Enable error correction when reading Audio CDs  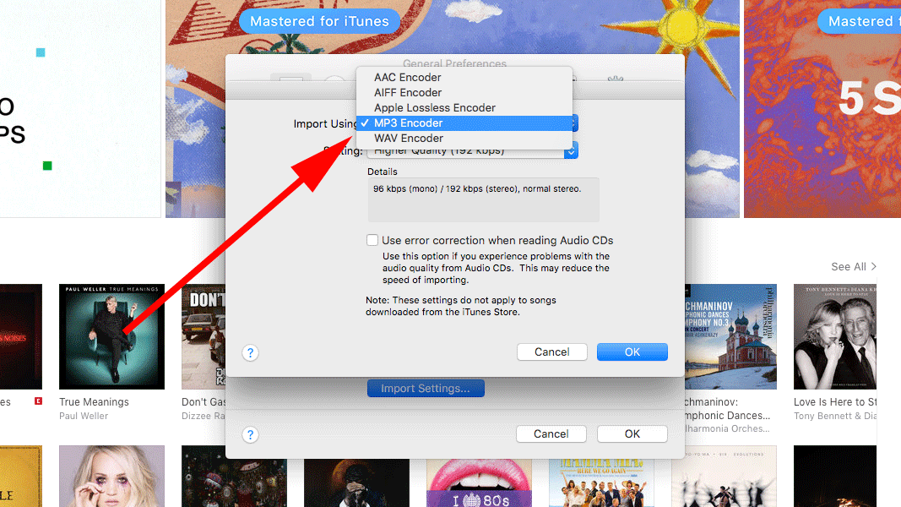[372, 240]
